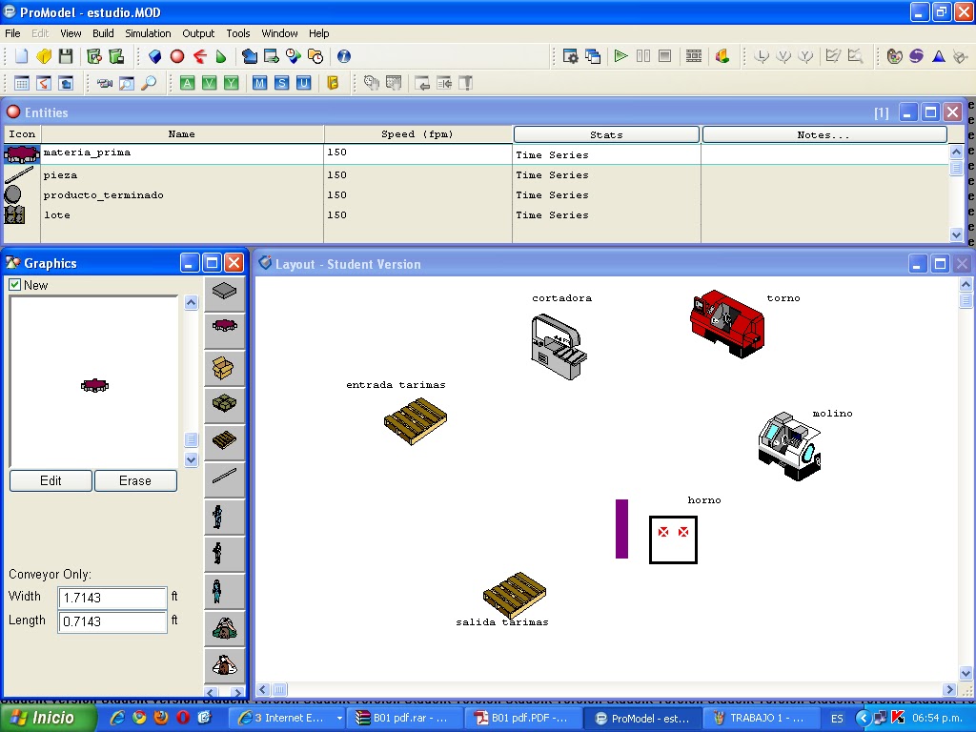Select the pallet graphic in the graphics library list
Screen dimensions: 976x732
[x=223, y=441]
